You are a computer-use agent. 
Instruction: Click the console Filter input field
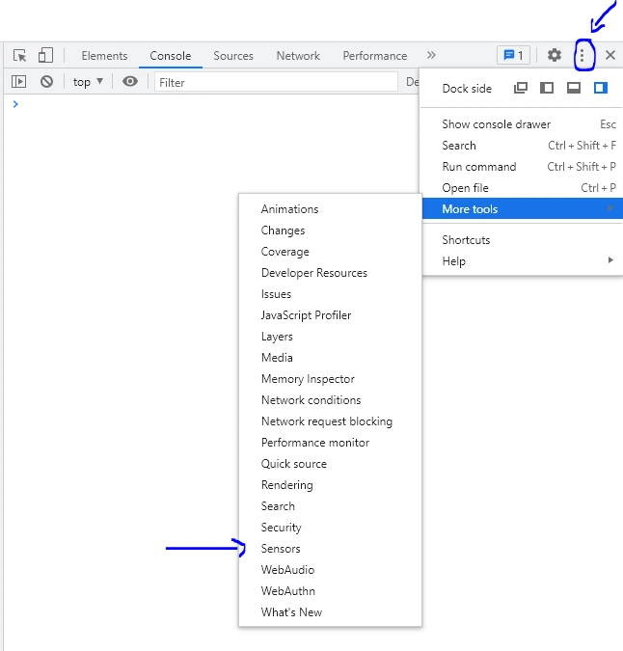point(275,82)
